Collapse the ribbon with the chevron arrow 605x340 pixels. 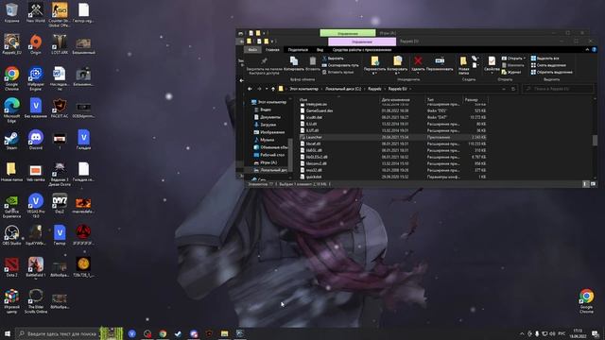[587, 50]
